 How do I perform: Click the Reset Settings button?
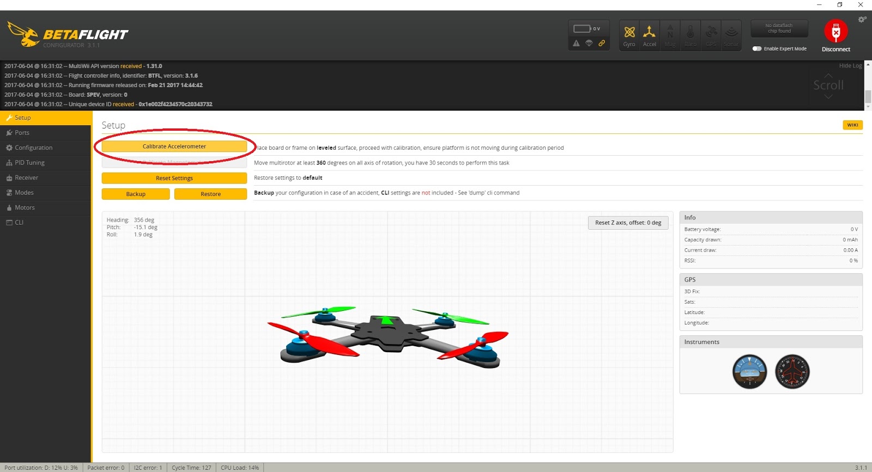(x=174, y=178)
